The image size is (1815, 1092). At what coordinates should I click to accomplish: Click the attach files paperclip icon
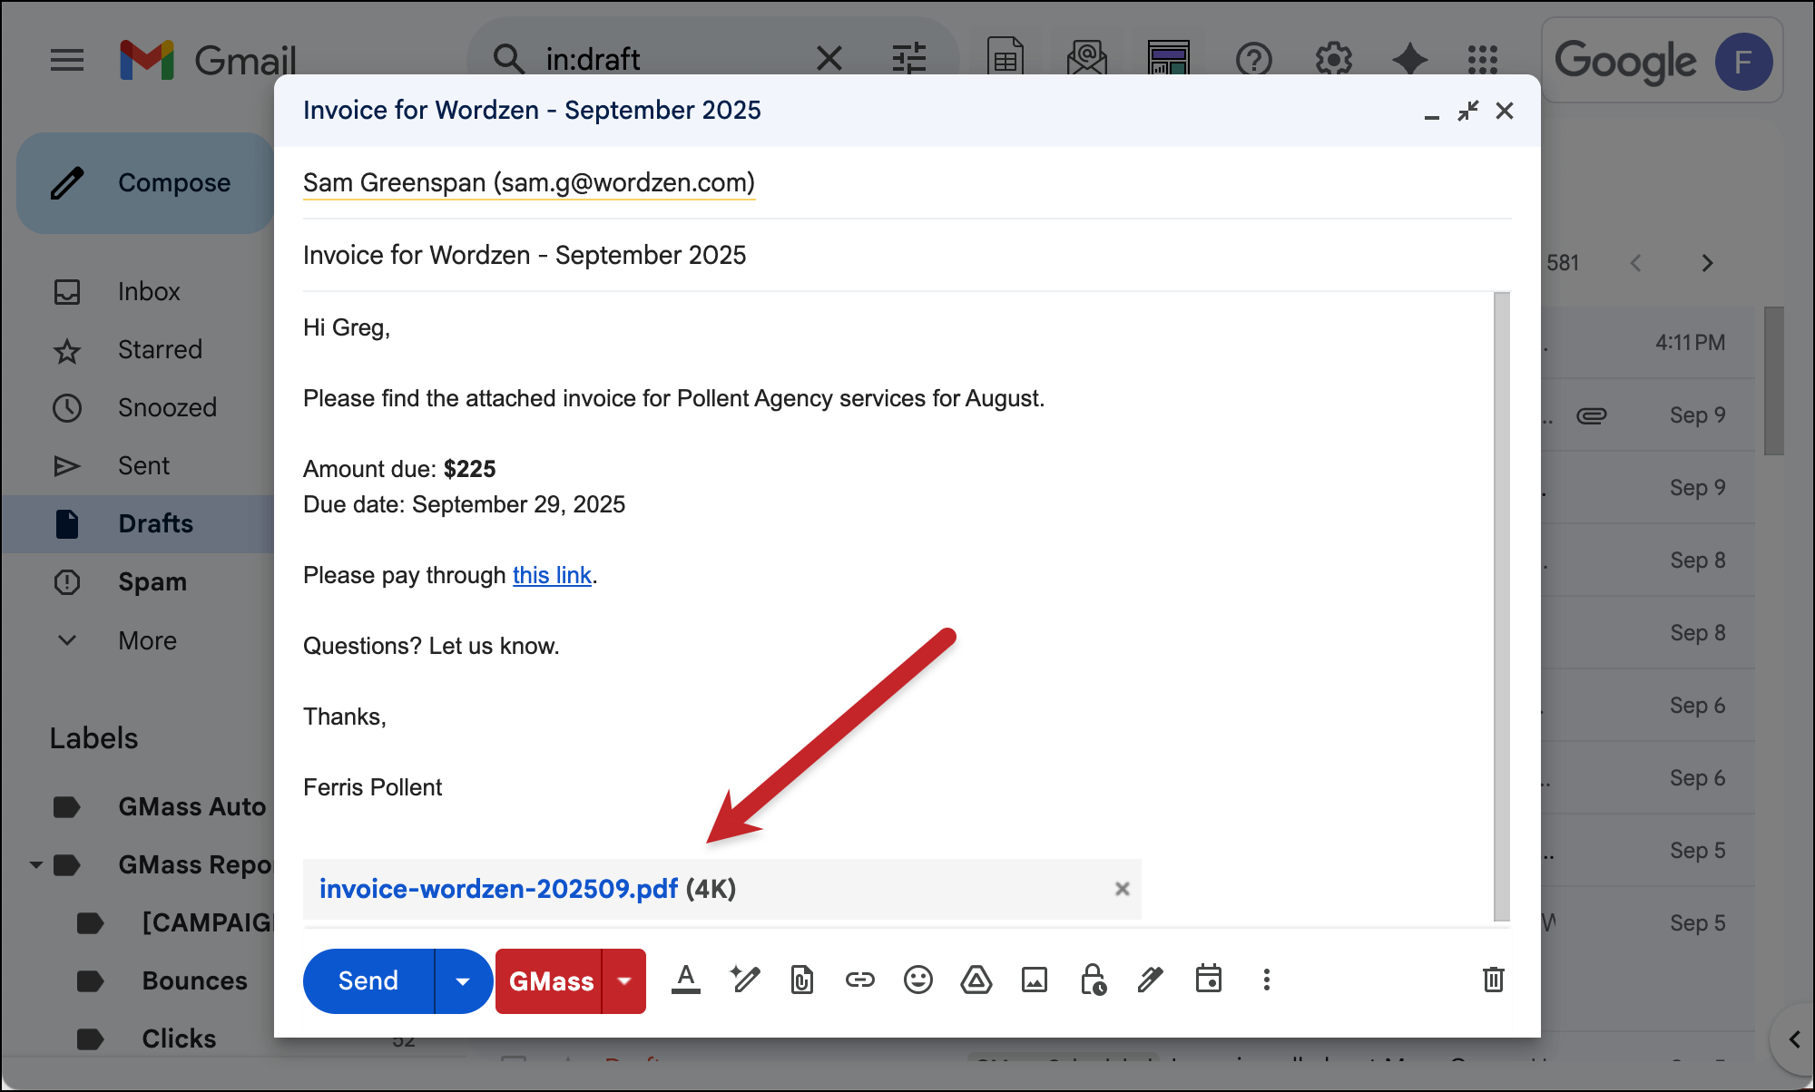point(802,980)
